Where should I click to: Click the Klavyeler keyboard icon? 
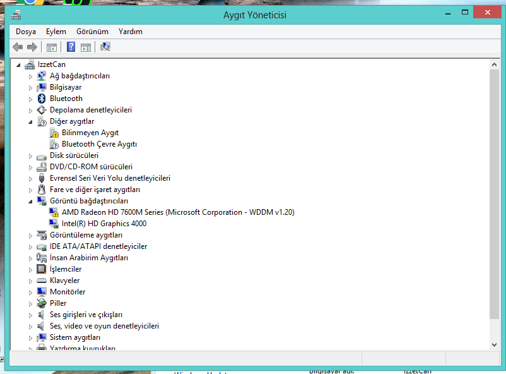point(42,280)
